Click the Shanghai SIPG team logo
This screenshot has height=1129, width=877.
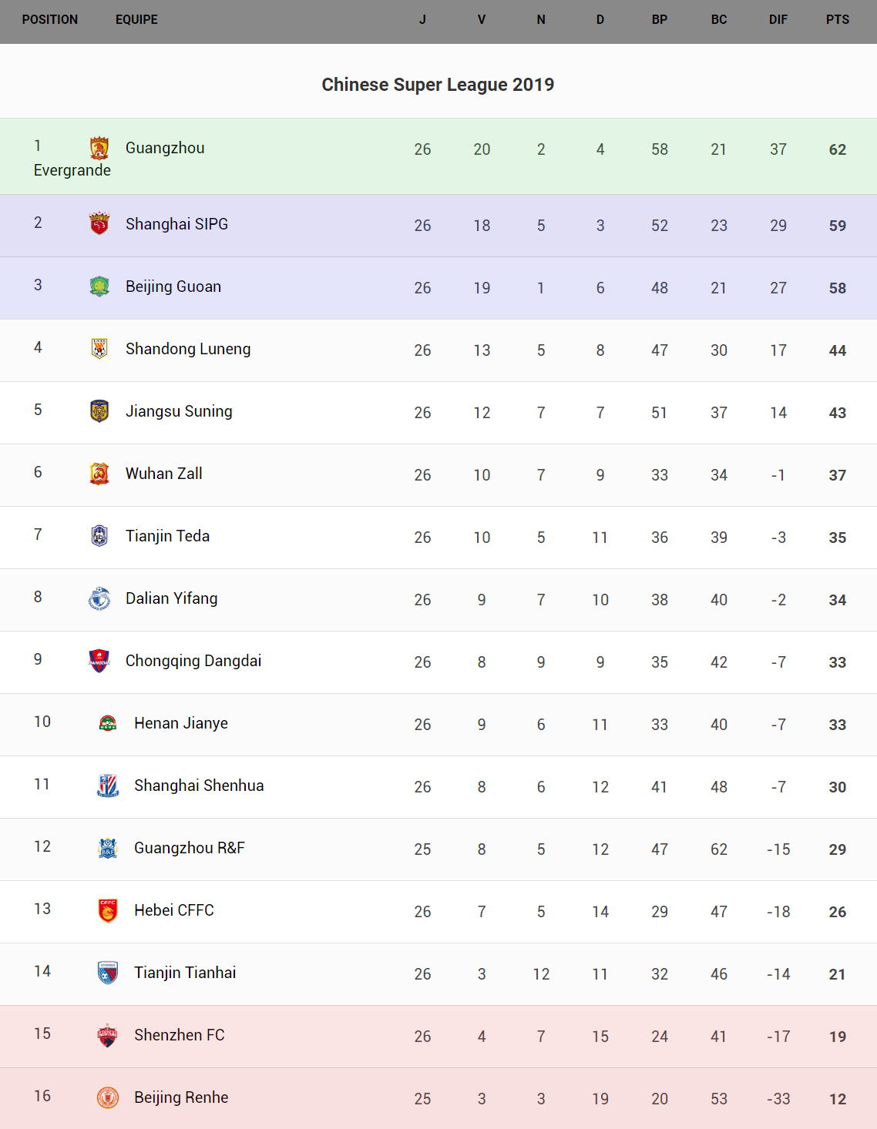(x=99, y=223)
